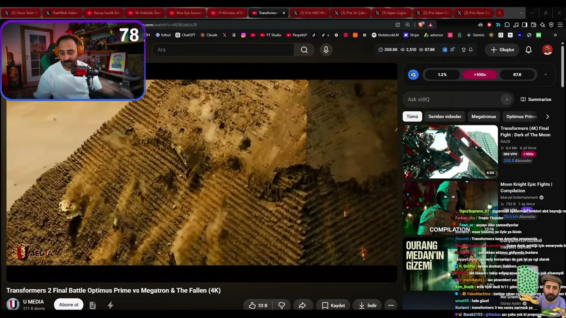Like the video with 33 B likes

click(x=258, y=305)
